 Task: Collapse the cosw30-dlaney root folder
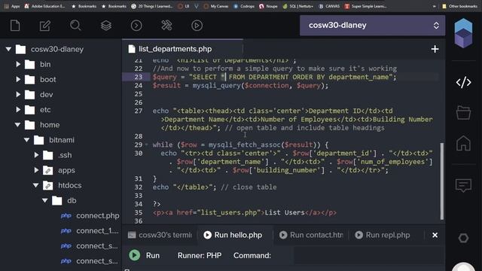point(8,49)
